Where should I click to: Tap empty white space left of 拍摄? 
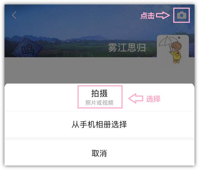(41, 97)
